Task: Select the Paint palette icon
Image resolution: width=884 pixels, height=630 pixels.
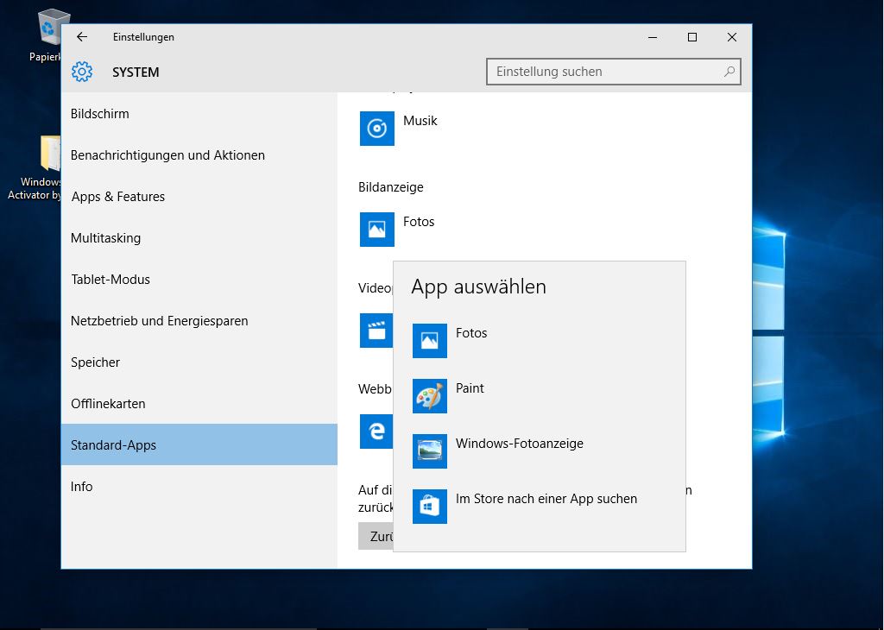Action: [x=430, y=395]
